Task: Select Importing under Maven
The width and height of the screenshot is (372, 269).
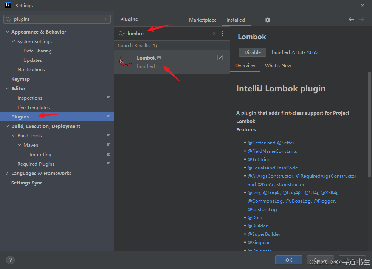Action: (40, 154)
